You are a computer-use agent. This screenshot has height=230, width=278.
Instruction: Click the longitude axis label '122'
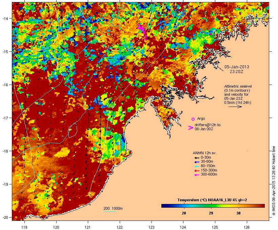point(120,227)
